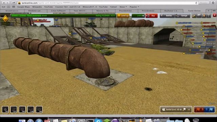This screenshot has width=217, height=122.
Task: Use the double damage supply (943)
Action: pyautogui.click(x=22, y=109)
